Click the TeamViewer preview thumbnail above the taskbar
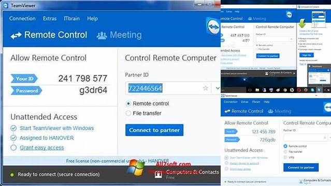Screen dimensions: 331x186 (x=319, y=75)
